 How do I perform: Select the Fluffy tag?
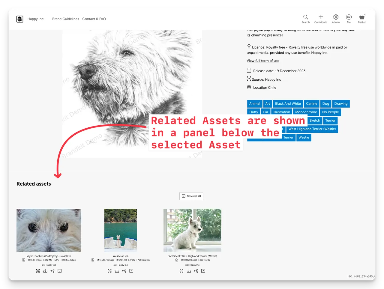click(253, 112)
